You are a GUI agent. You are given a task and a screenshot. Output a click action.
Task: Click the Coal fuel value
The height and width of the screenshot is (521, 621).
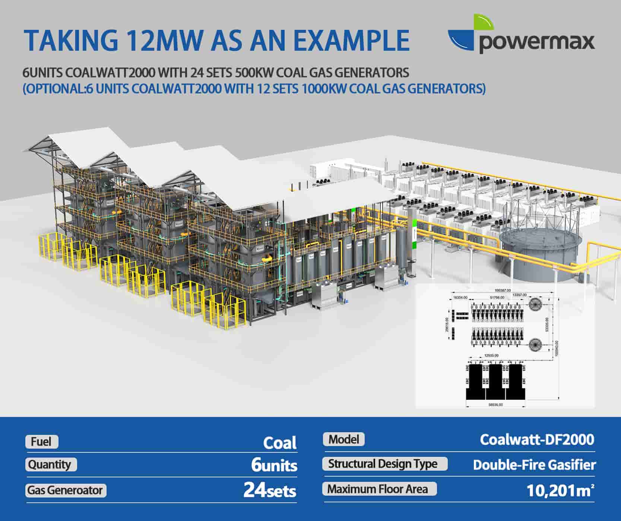point(280,443)
